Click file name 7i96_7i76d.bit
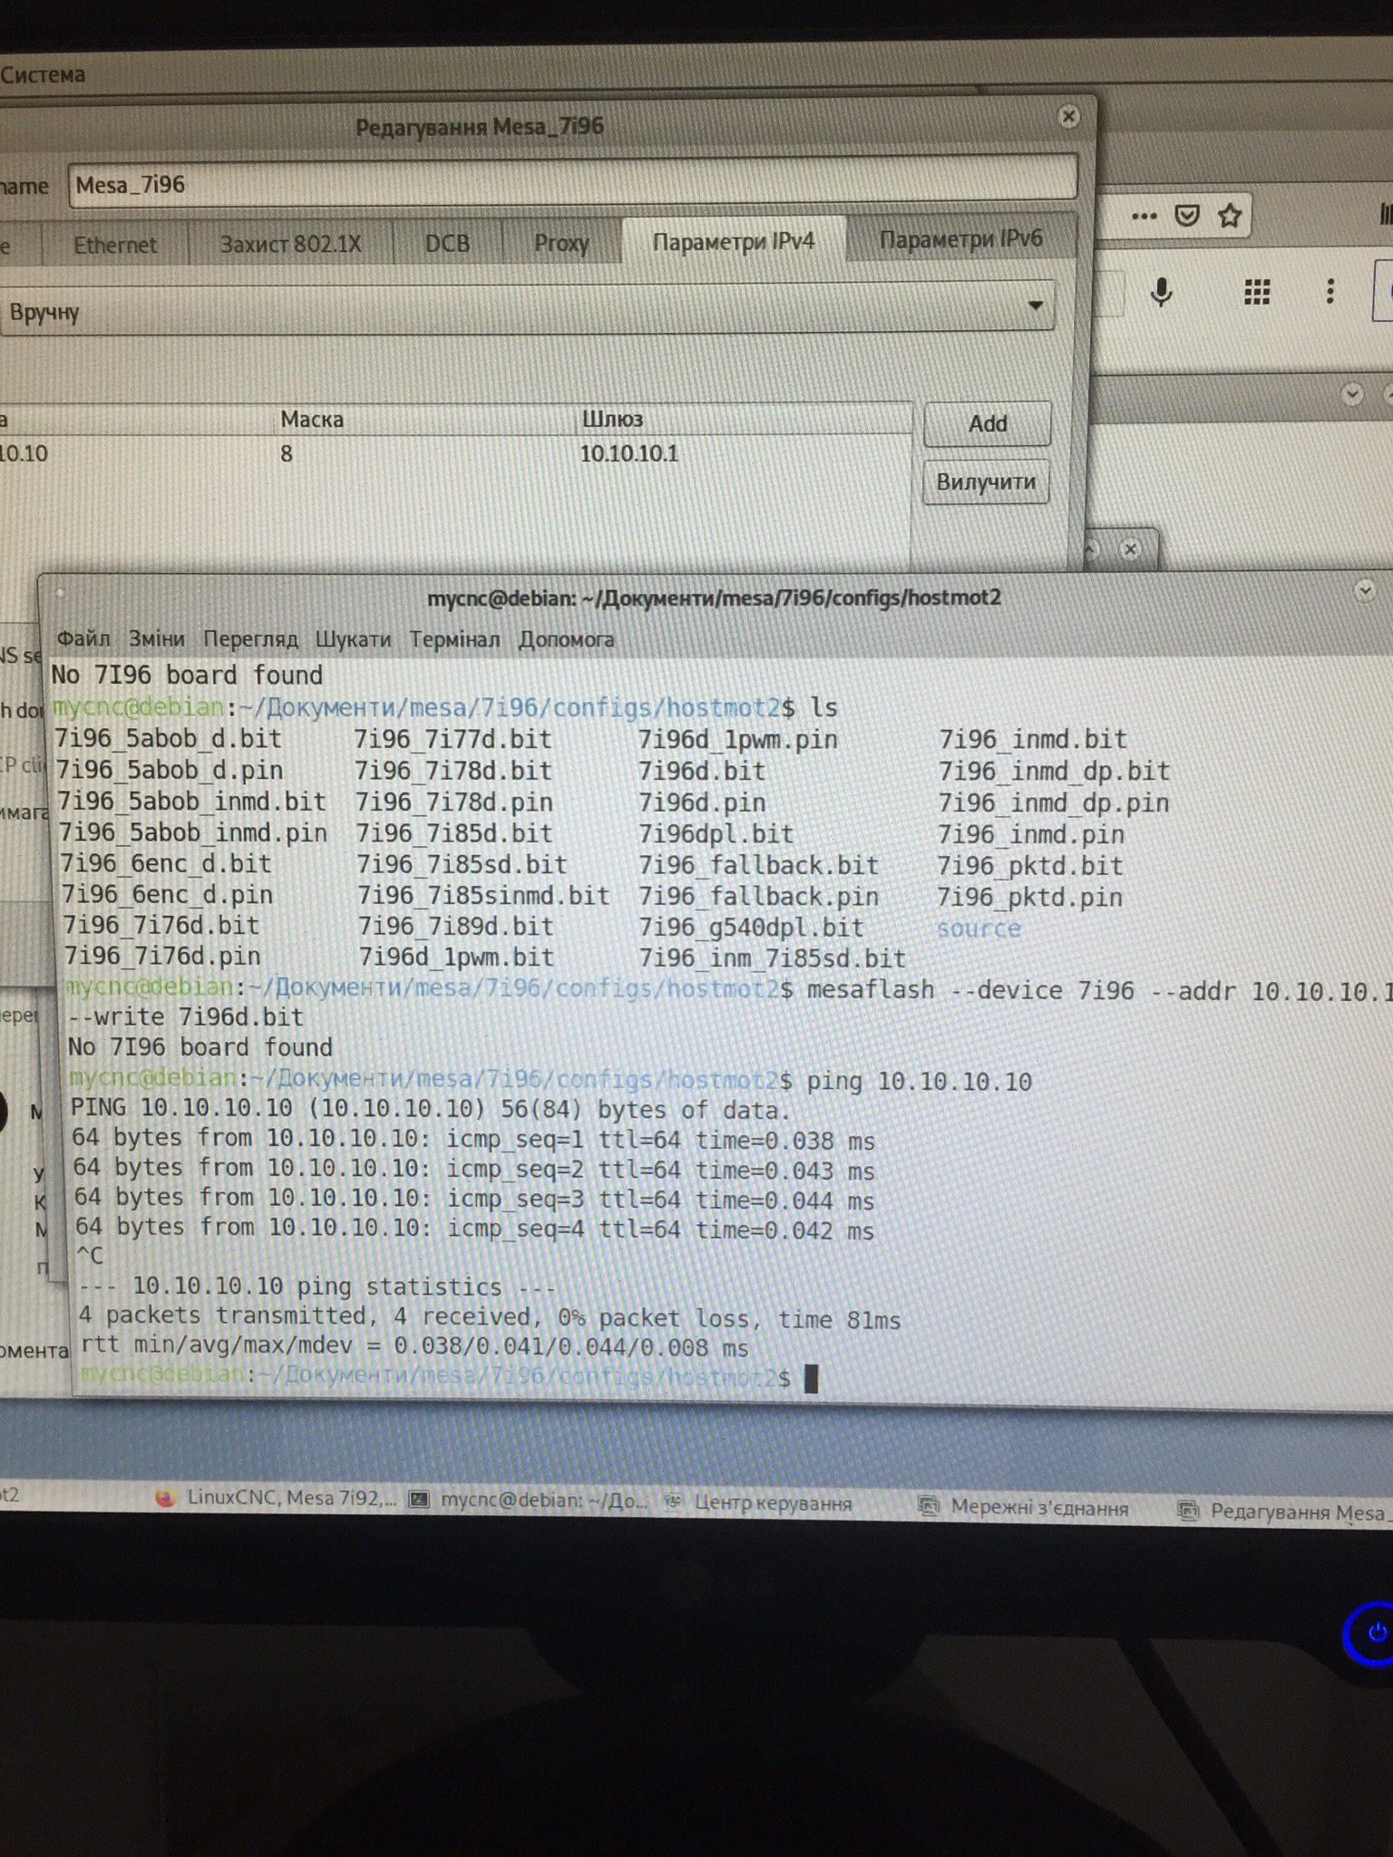This screenshot has width=1393, height=1857. click(161, 925)
